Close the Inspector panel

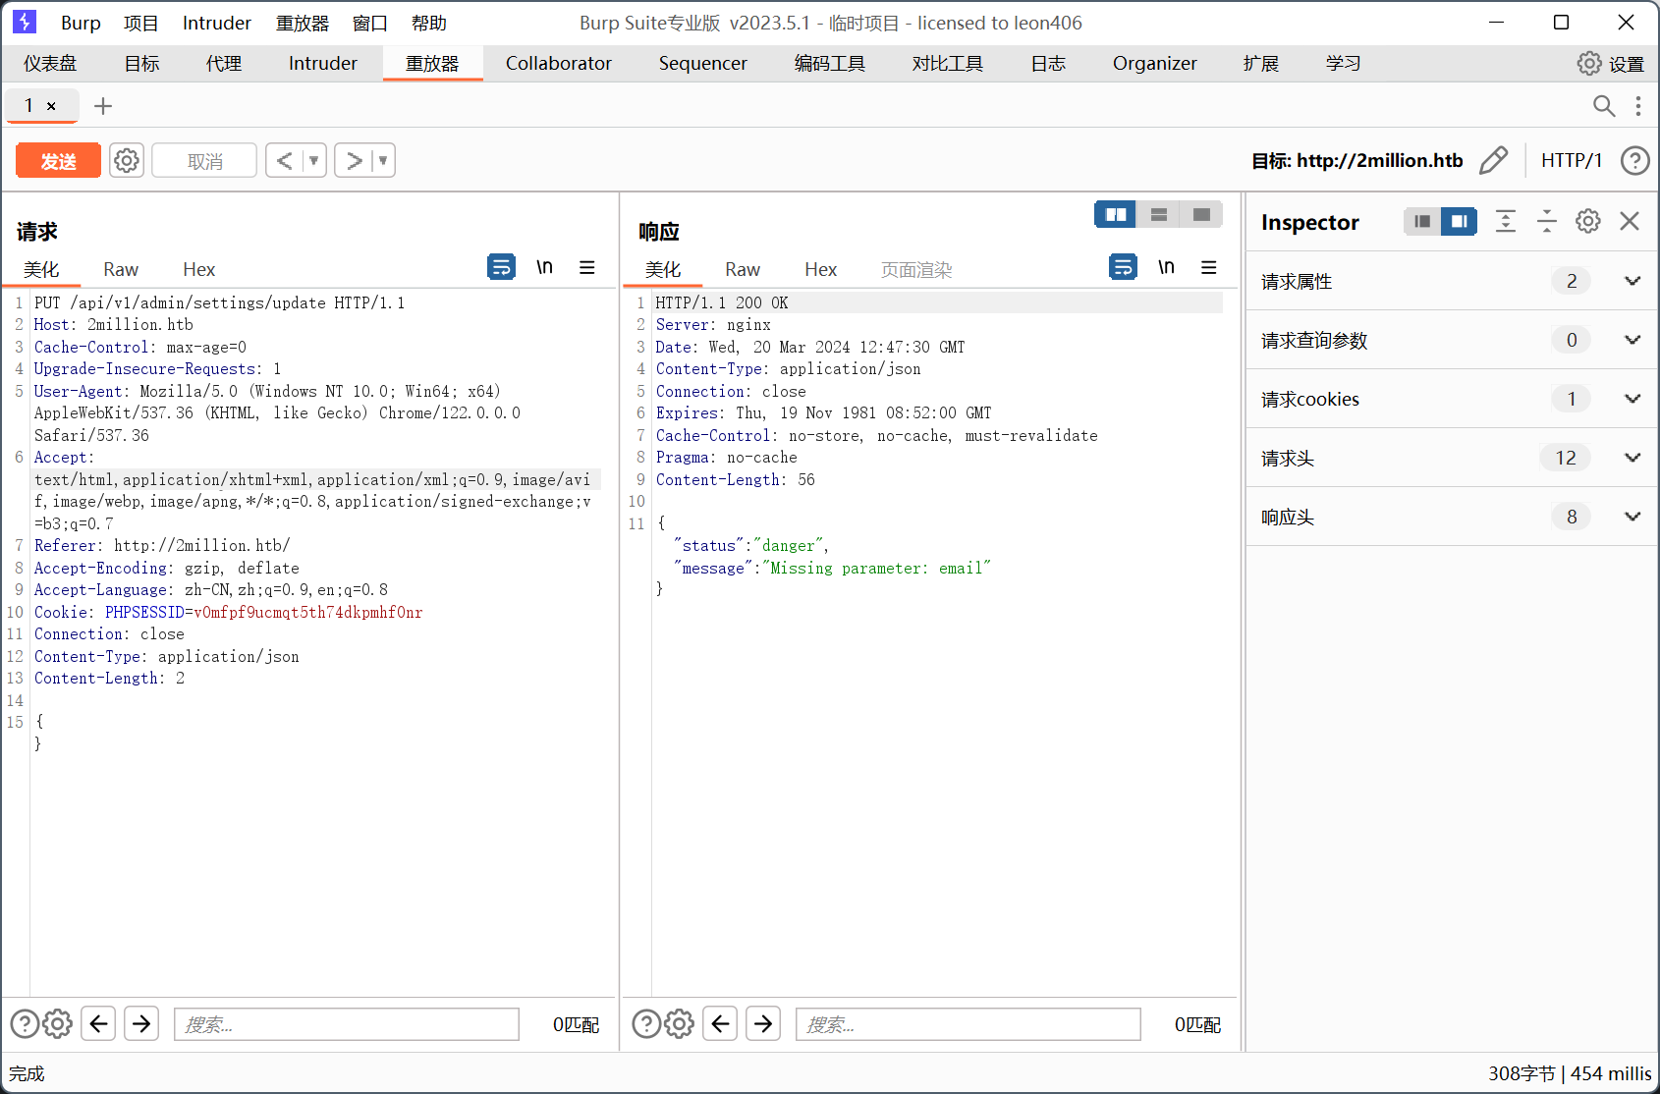click(1630, 222)
